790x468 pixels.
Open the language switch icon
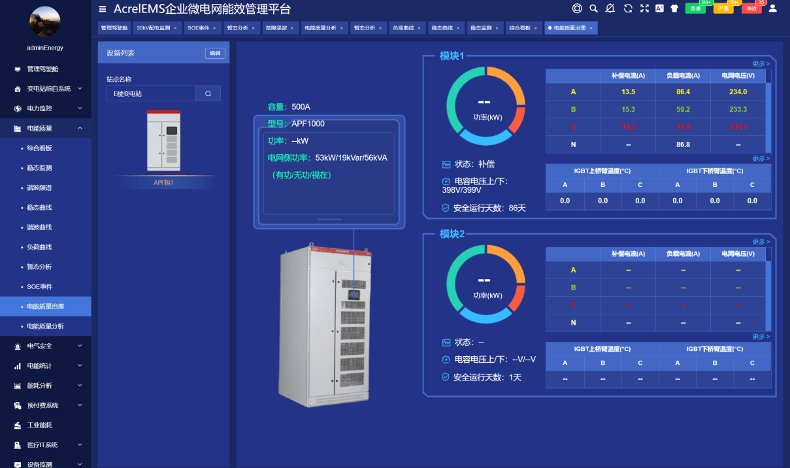pos(659,8)
